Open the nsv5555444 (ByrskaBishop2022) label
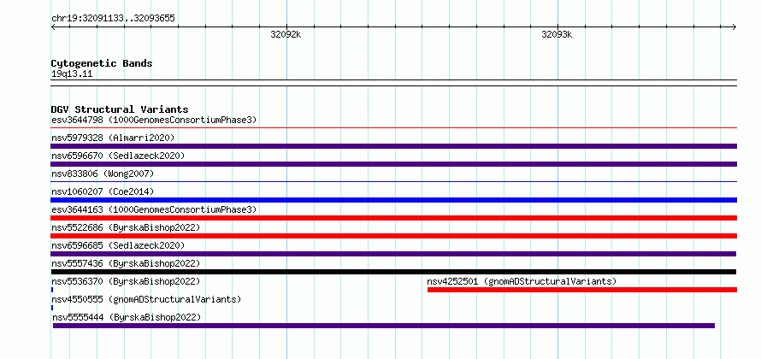Viewport: 761px width, 359px height. 127,317
